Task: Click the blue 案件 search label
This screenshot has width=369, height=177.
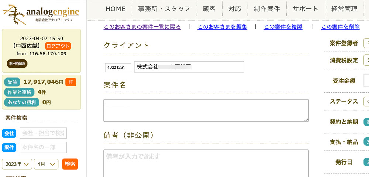Action: (9, 148)
